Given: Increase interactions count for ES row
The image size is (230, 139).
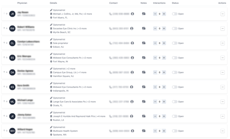Looking at the screenshot, I should pos(164,58).
